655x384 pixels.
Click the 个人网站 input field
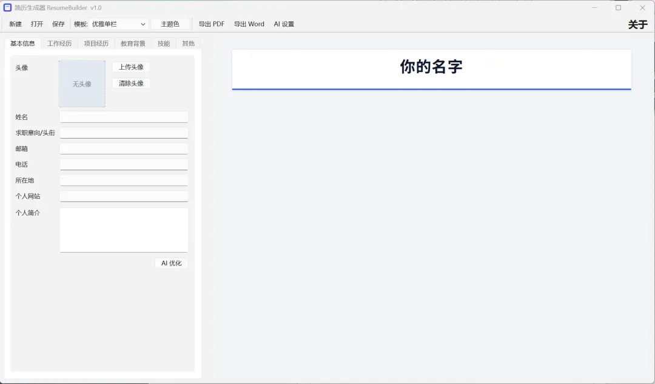click(x=124, y=196)
